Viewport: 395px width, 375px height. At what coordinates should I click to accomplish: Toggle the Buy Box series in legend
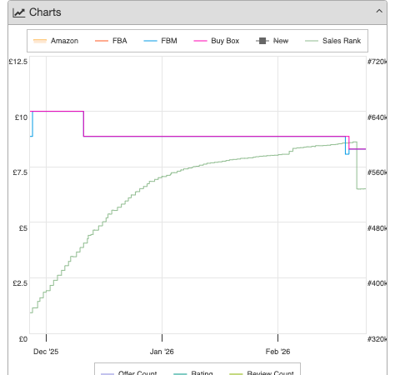[x=216, y=41]
